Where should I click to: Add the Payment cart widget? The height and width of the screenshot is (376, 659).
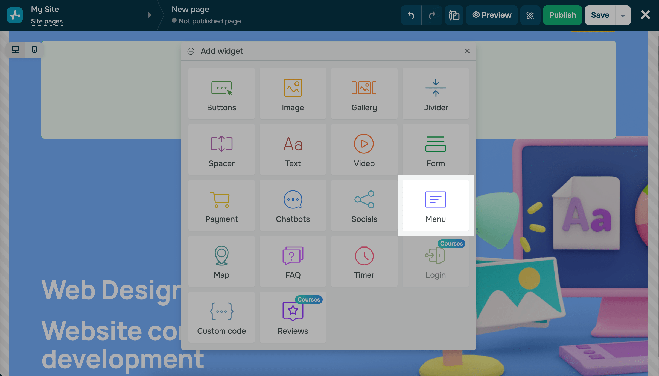pos(221,205)
